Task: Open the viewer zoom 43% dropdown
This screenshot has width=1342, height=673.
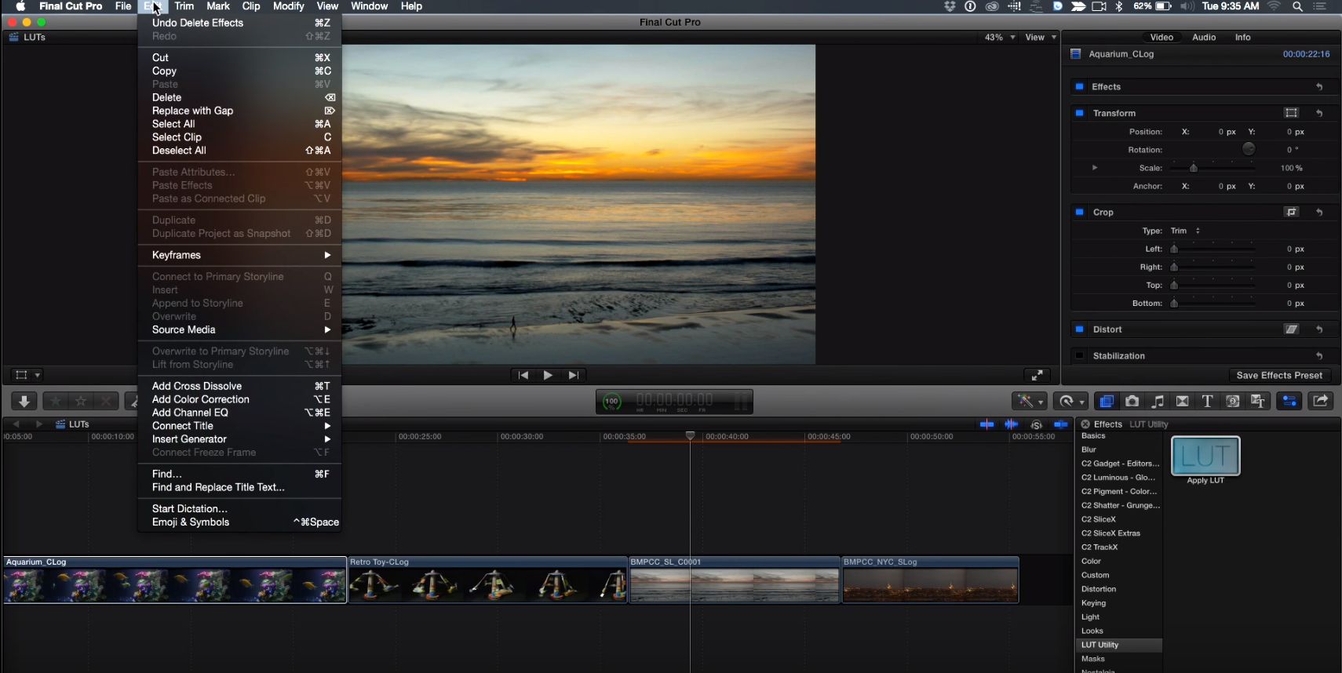Action: [x=1000, y=37]
